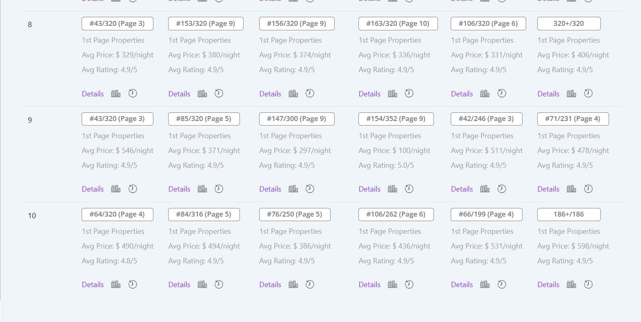The height and width of the screenshot is (322, 641).
Task: Click history clock in $546/night card
Action: pyautogui.click(x=132, y=189)
